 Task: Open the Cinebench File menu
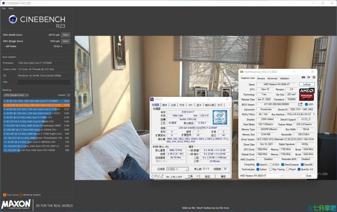pos(4,8)
